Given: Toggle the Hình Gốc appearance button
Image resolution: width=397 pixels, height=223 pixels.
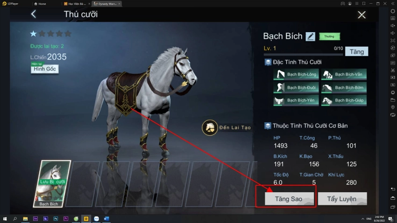Looking at the screenshot, I should tap(45, 69).
